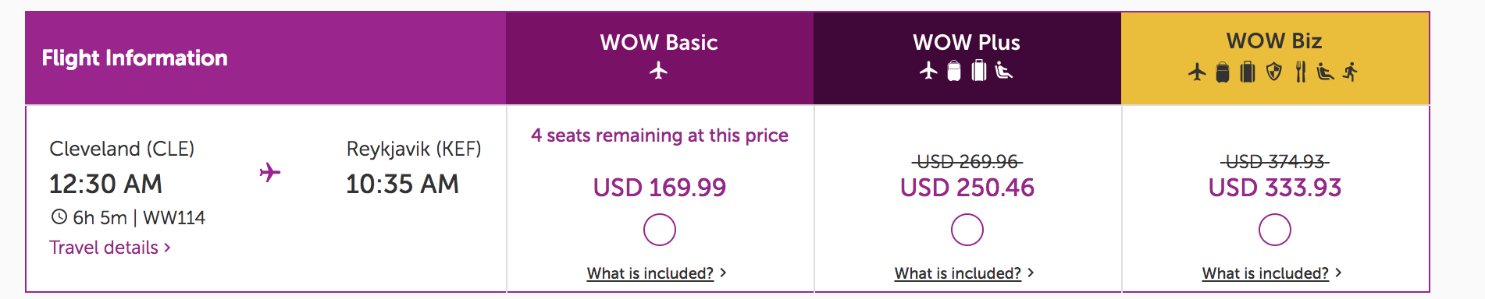
Task: Click the shield protection icon under WOW Biz
Action: 1274,72
